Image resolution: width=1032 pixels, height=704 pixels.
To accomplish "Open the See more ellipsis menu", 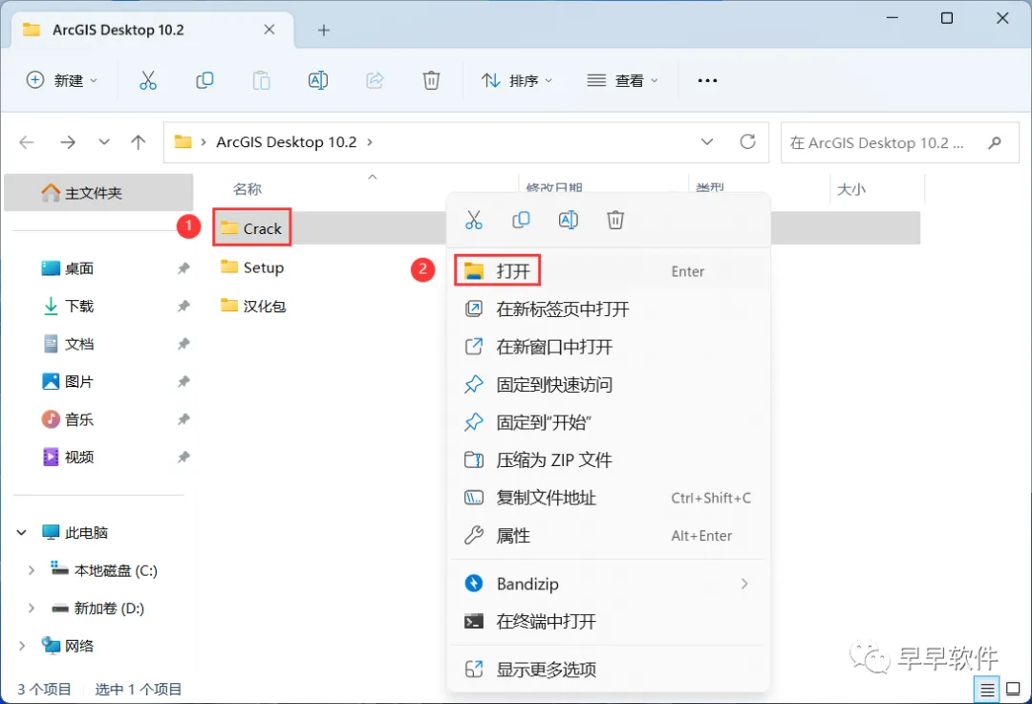I will pos(707,80).
